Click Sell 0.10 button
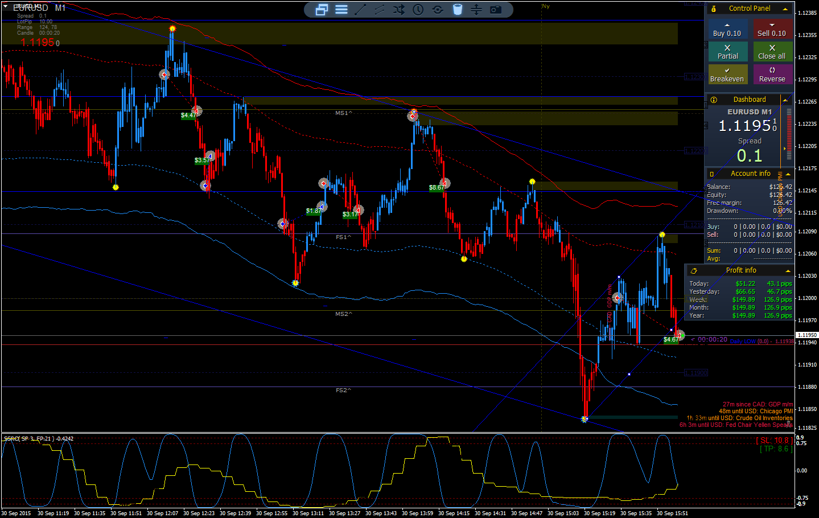 pyautogui.click(x=772, y=30)
